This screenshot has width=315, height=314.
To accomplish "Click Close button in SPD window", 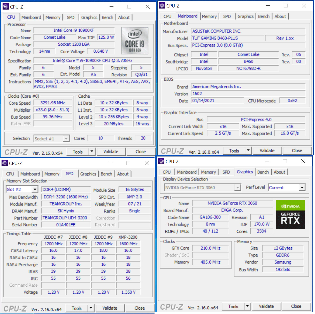I will click(x=140, y=308).
